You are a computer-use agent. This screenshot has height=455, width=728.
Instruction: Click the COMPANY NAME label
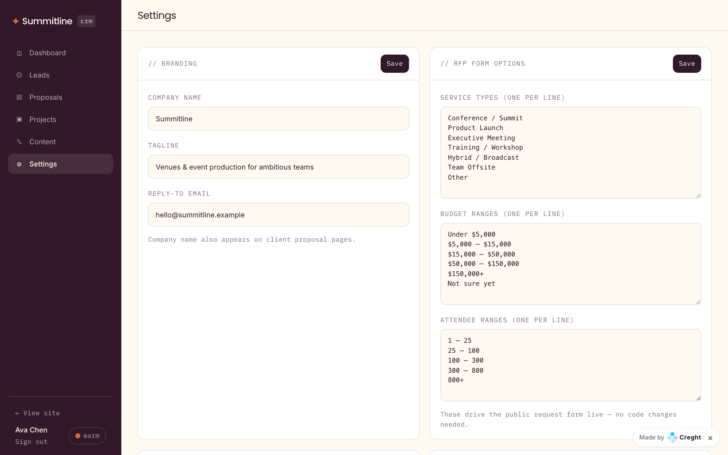(175, 98)
